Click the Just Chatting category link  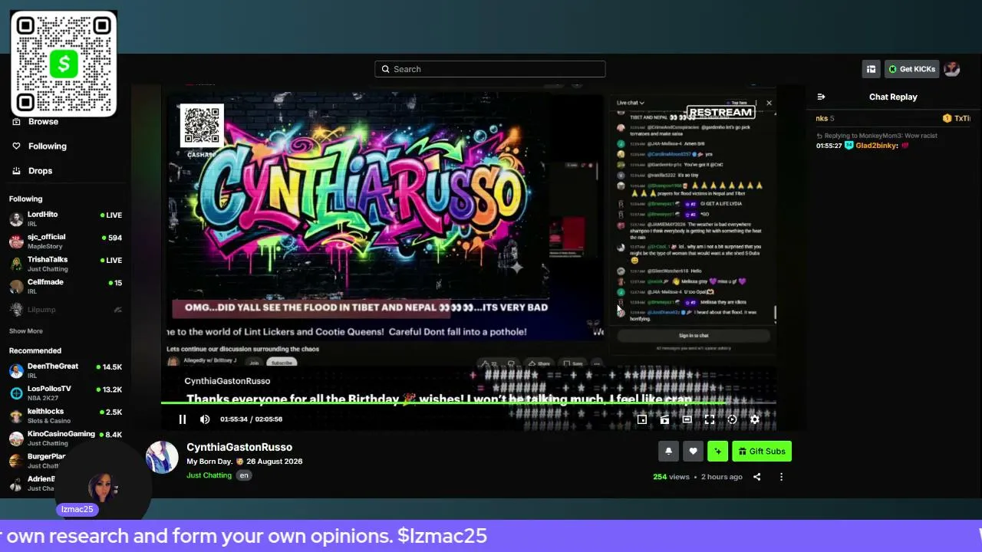click(x=209, y=475)
